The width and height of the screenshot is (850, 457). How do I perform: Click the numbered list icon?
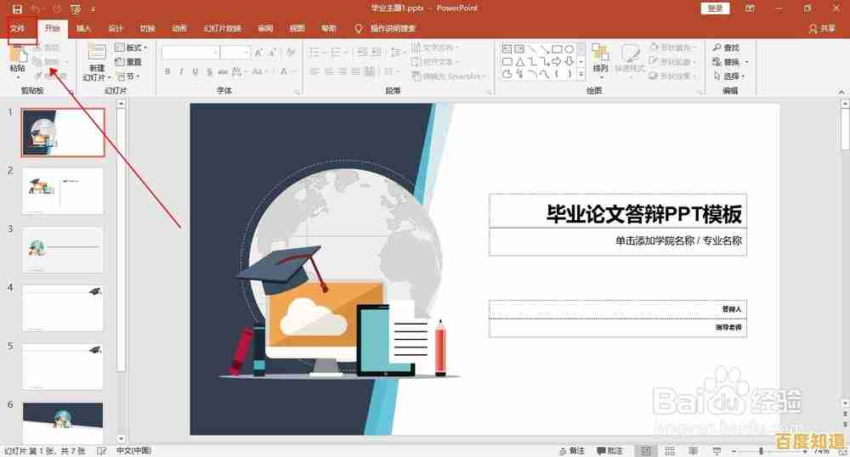336,53
